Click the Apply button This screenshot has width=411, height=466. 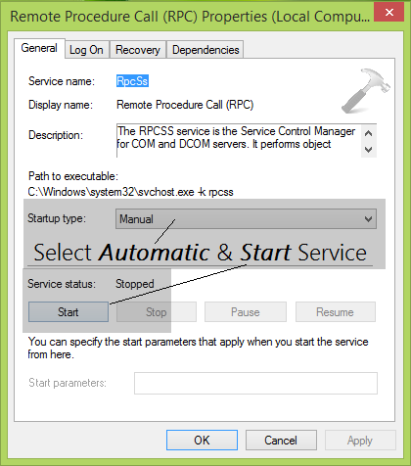[x=360, y=441]
